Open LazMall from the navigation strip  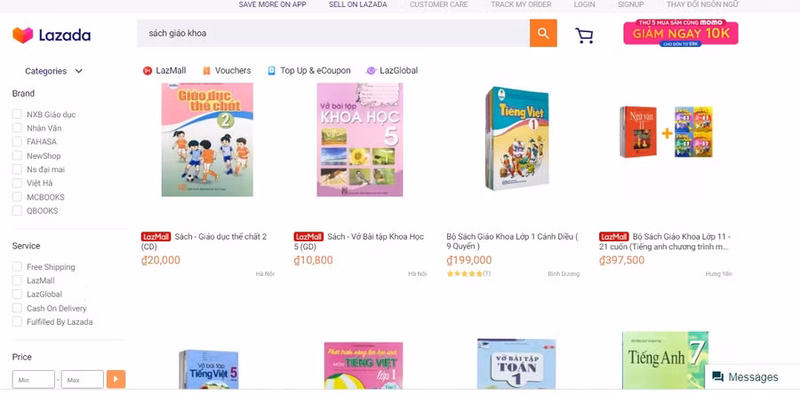[x=164, y=71]
